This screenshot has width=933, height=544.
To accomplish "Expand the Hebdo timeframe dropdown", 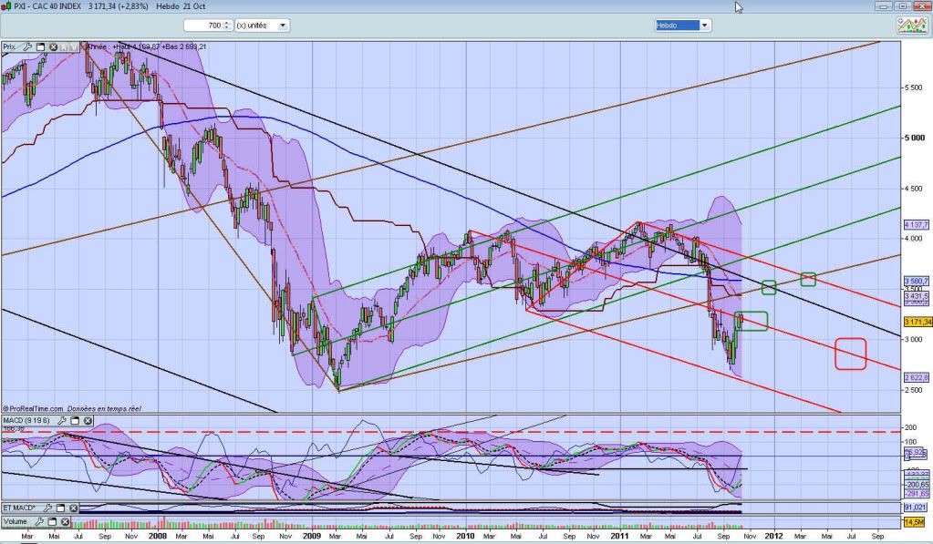I will pos(704,26).
